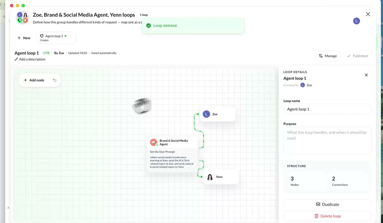Click Add a description link
Image resolution: width=383 pixels, height=223 pixels.
pos(32,59)
